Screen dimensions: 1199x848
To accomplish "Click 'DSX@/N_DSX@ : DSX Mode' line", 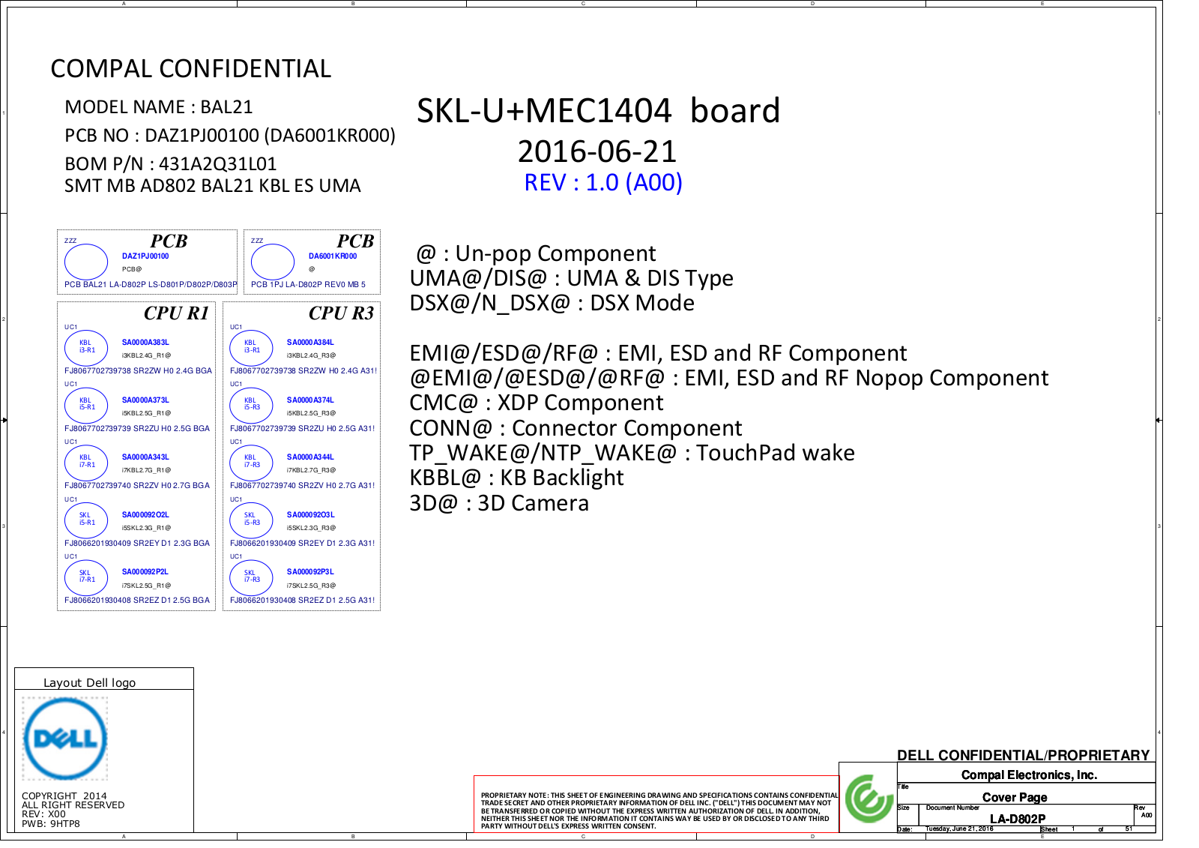I will pyautogui.click(x=552, y=303).
